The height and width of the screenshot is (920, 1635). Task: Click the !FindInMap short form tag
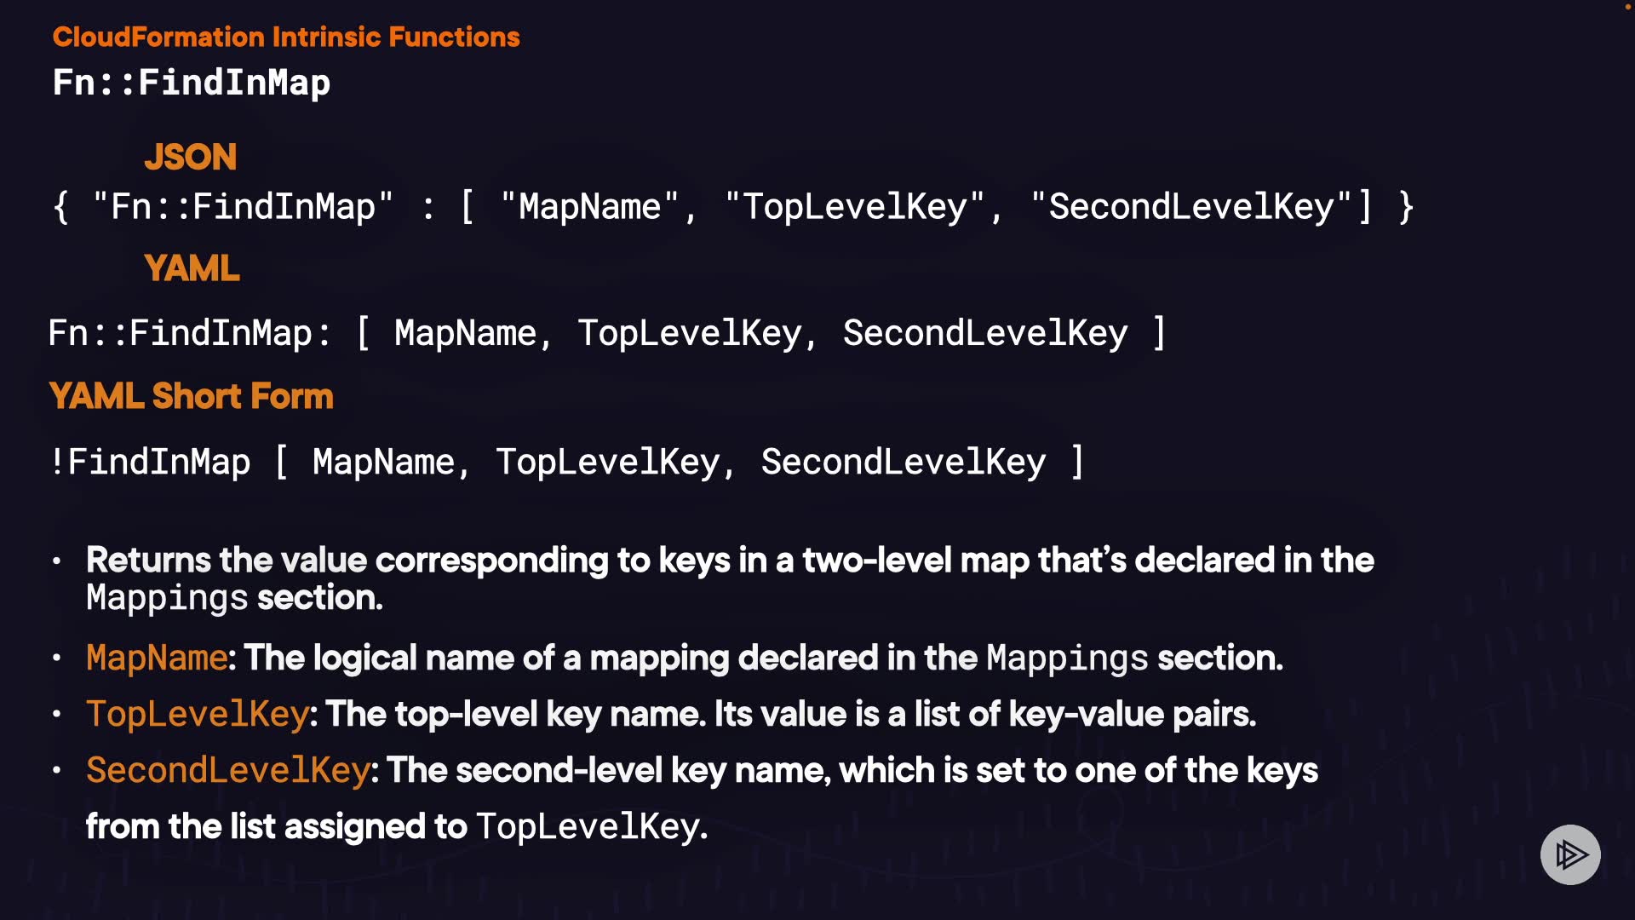coord(151,462)
